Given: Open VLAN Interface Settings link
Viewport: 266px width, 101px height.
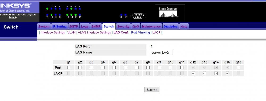Looking at the screenshot, I should coord(94,32).
